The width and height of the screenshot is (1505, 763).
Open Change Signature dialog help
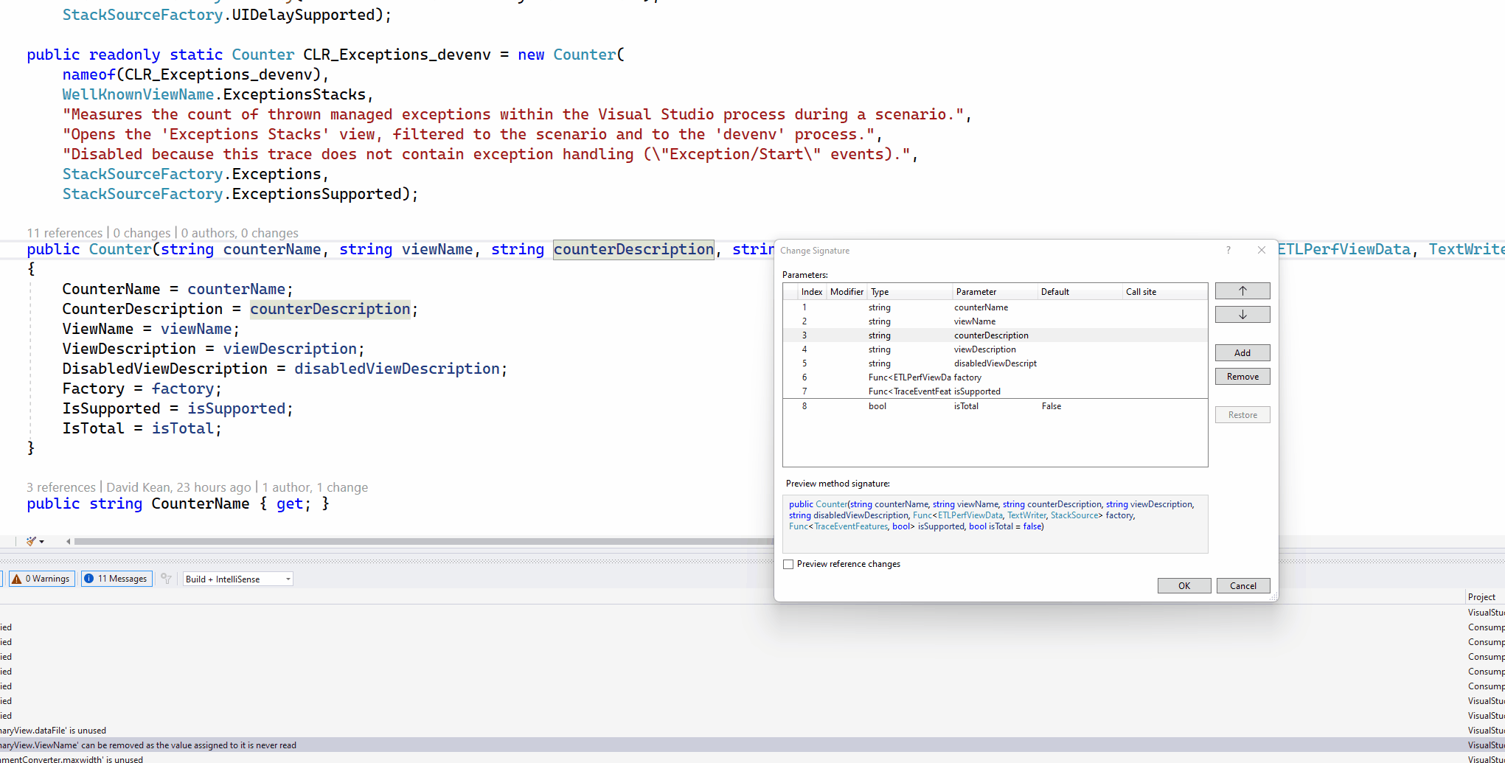pyautogui.click(x=1228, y=250)
